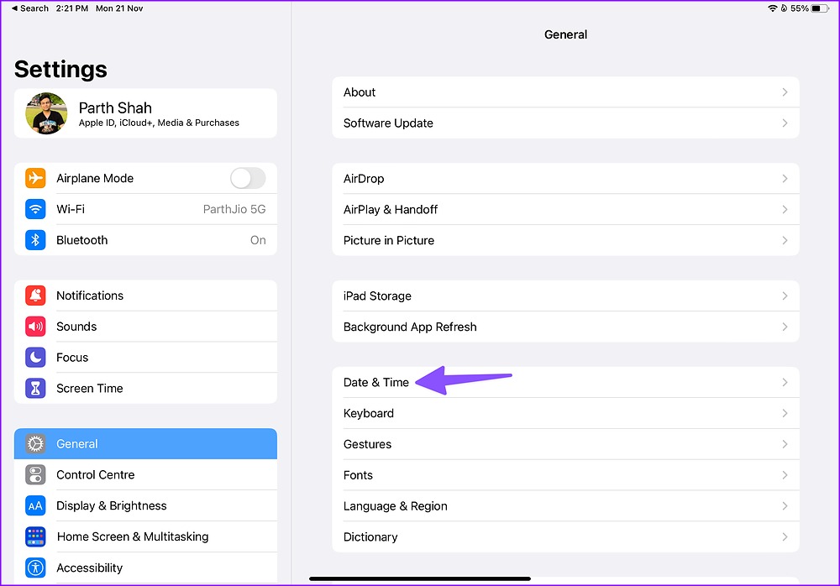The width and height of the screenshot is (840, 586).
Task: Open the About chevron
Action: pos(785,92)
